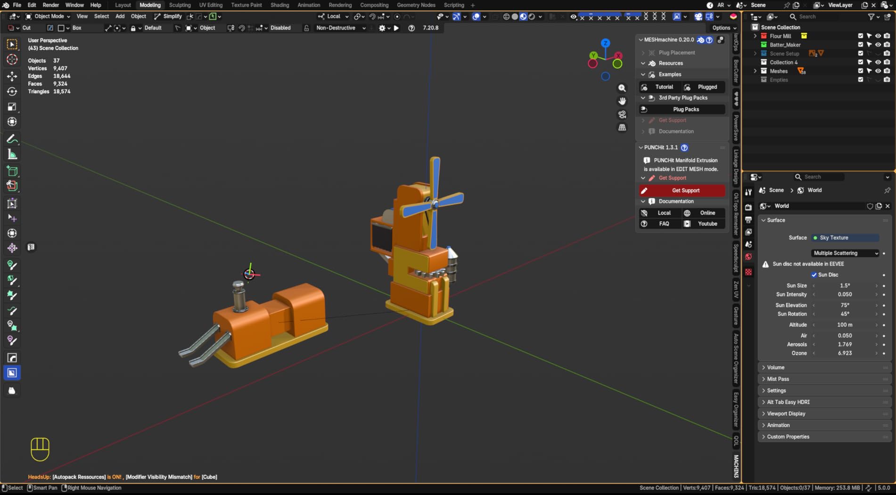Click the pan view hand icon
The image size is (896, 495).
(622, 101)
